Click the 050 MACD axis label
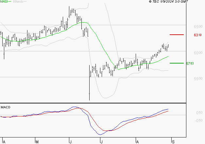The height and width of the screenshot is (144, 205). pos(199,113)
